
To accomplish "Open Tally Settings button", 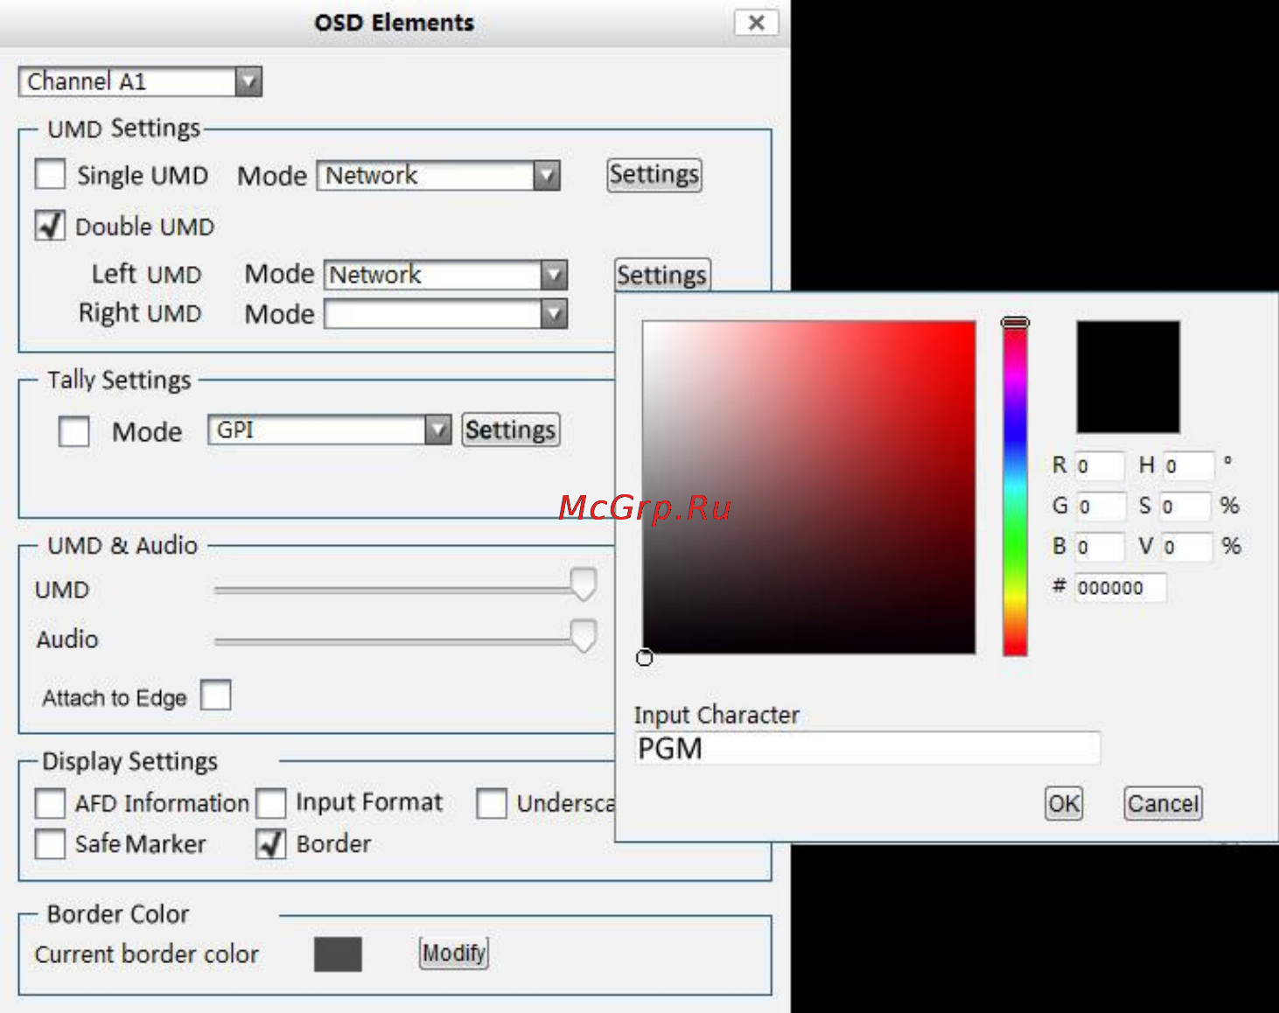I will point(511,430).
